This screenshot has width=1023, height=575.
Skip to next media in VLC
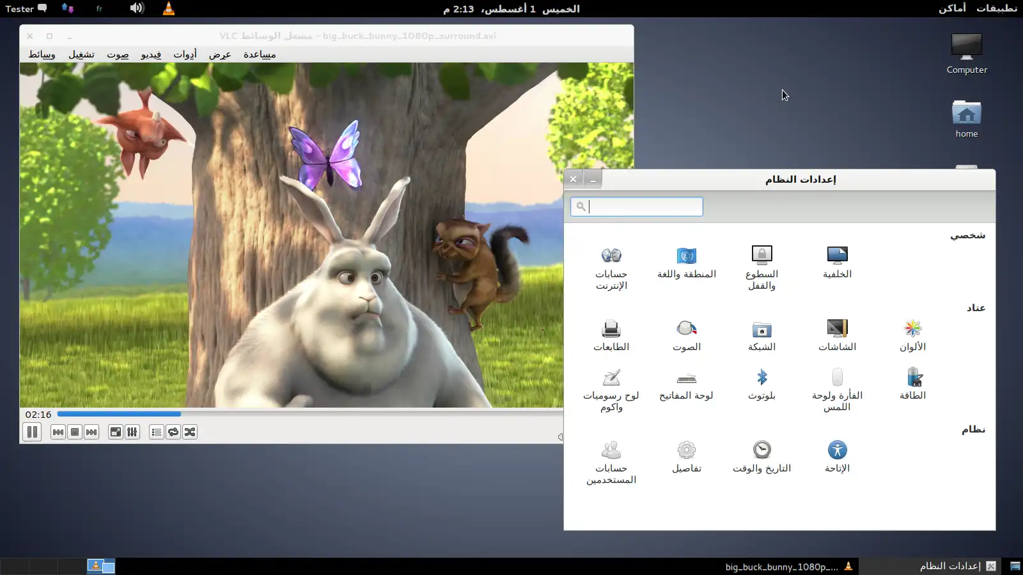(91, 432)
